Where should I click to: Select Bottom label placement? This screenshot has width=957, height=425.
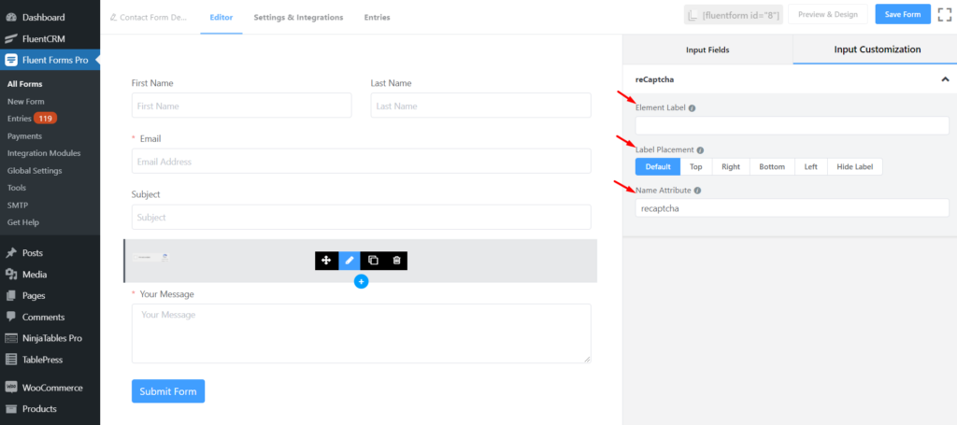[x=772, y=166]
